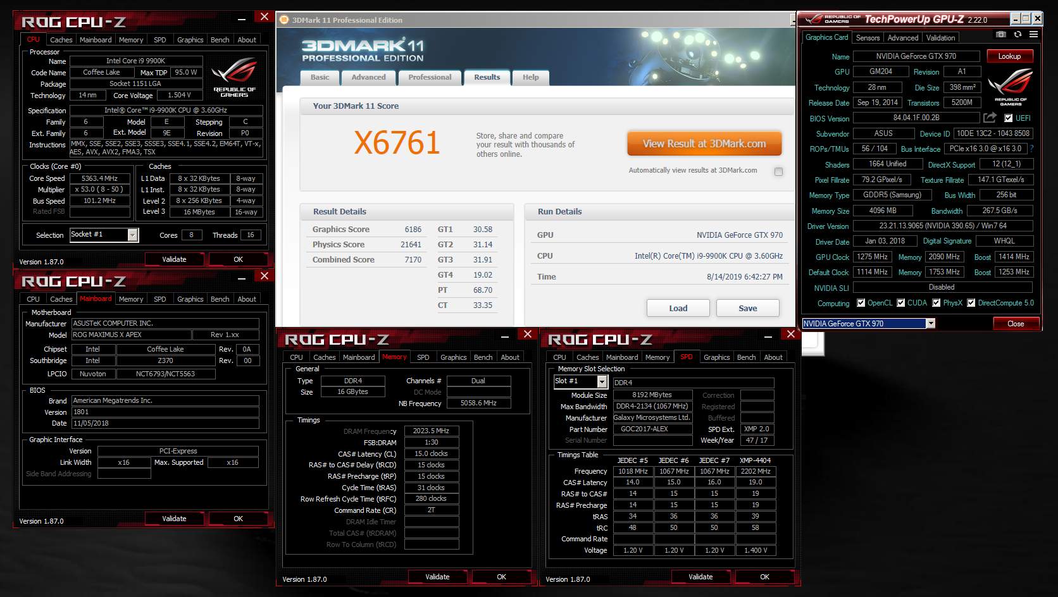Image resolution: width=1058 pixels, height=597 pixels.
Task: Open Advanced tab in 3DMark 11
Action: click(368, 77)
